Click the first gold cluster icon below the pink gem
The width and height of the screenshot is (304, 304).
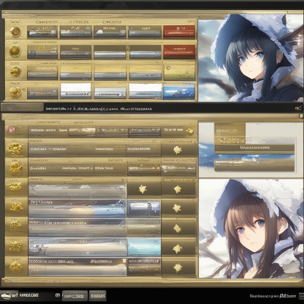[x=15, y=149]
